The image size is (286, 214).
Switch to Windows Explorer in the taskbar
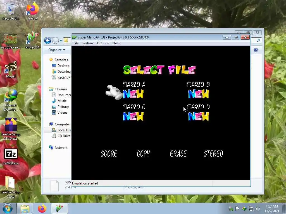(x=25, y=208)
